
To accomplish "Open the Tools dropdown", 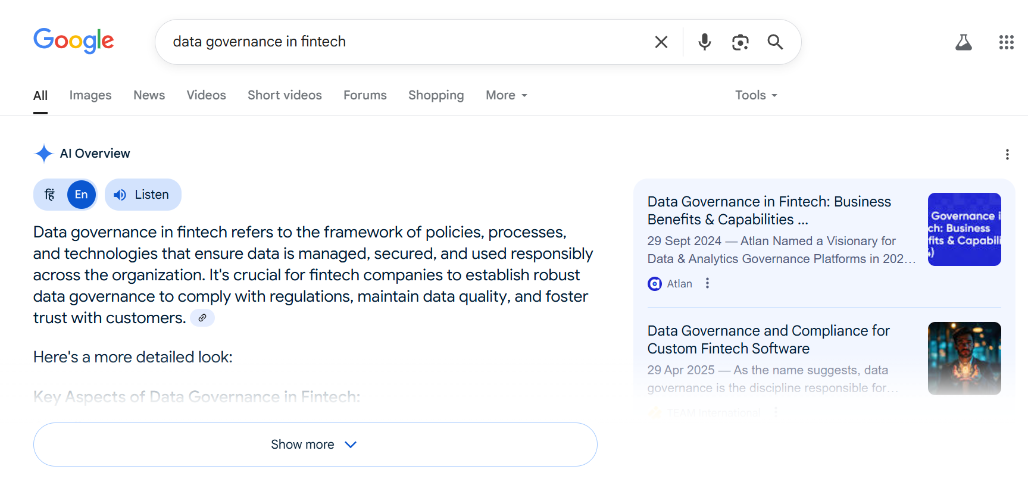I will [755, 95].
